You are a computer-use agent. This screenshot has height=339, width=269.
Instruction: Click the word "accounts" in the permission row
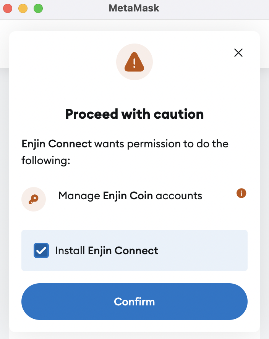click(x=179, y=196)
